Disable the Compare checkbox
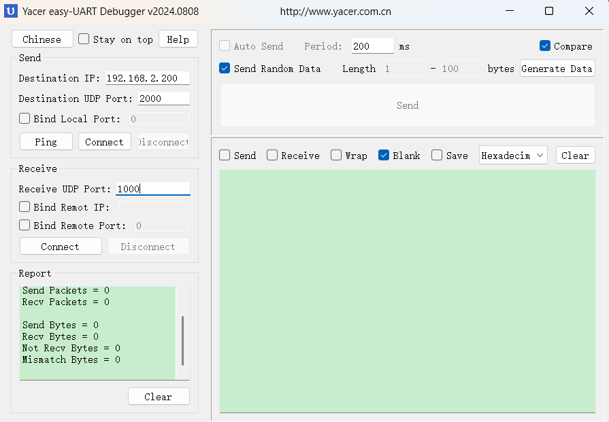 pos(546,46)
